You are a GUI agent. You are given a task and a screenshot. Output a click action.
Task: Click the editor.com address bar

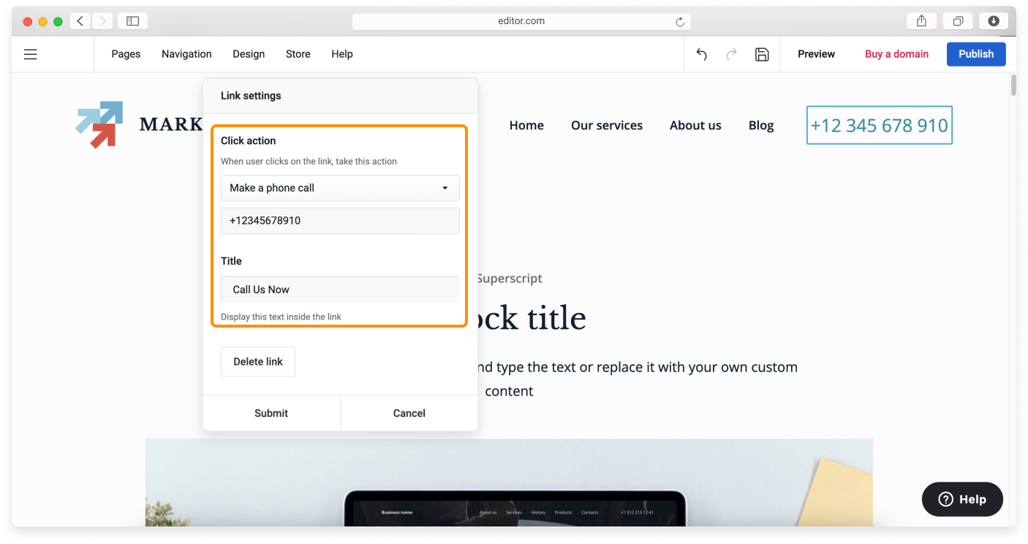521,21
